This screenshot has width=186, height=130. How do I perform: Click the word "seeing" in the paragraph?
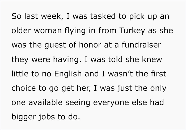point(78,103)
